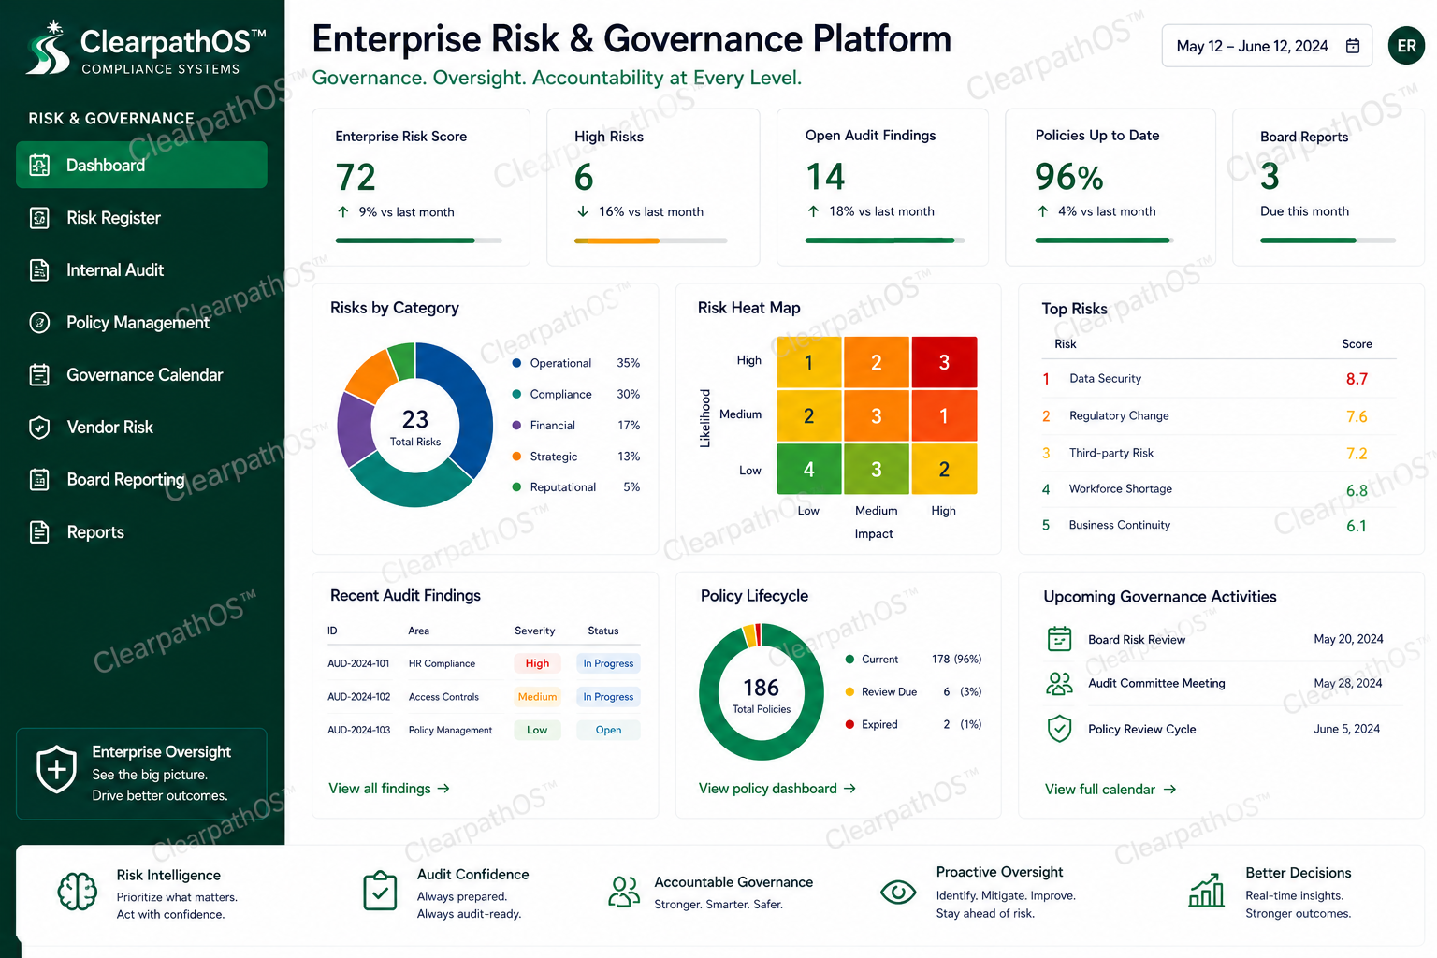Click the Operational blue legend dot

pyautogui.click(x=516, y=363)
